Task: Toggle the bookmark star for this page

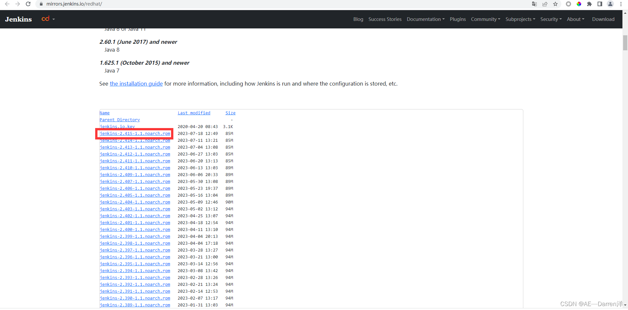Action: click(x=555, y=4)
